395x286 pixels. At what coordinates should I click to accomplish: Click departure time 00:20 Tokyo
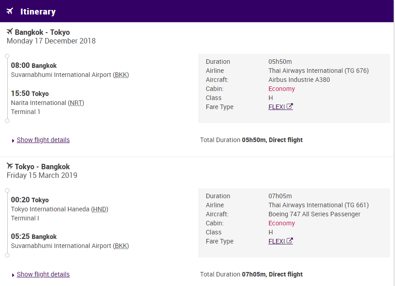(30, 200)
